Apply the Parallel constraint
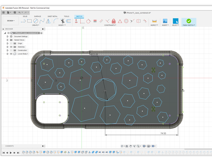This screenshot has width=212, height=159. [101, 21]
